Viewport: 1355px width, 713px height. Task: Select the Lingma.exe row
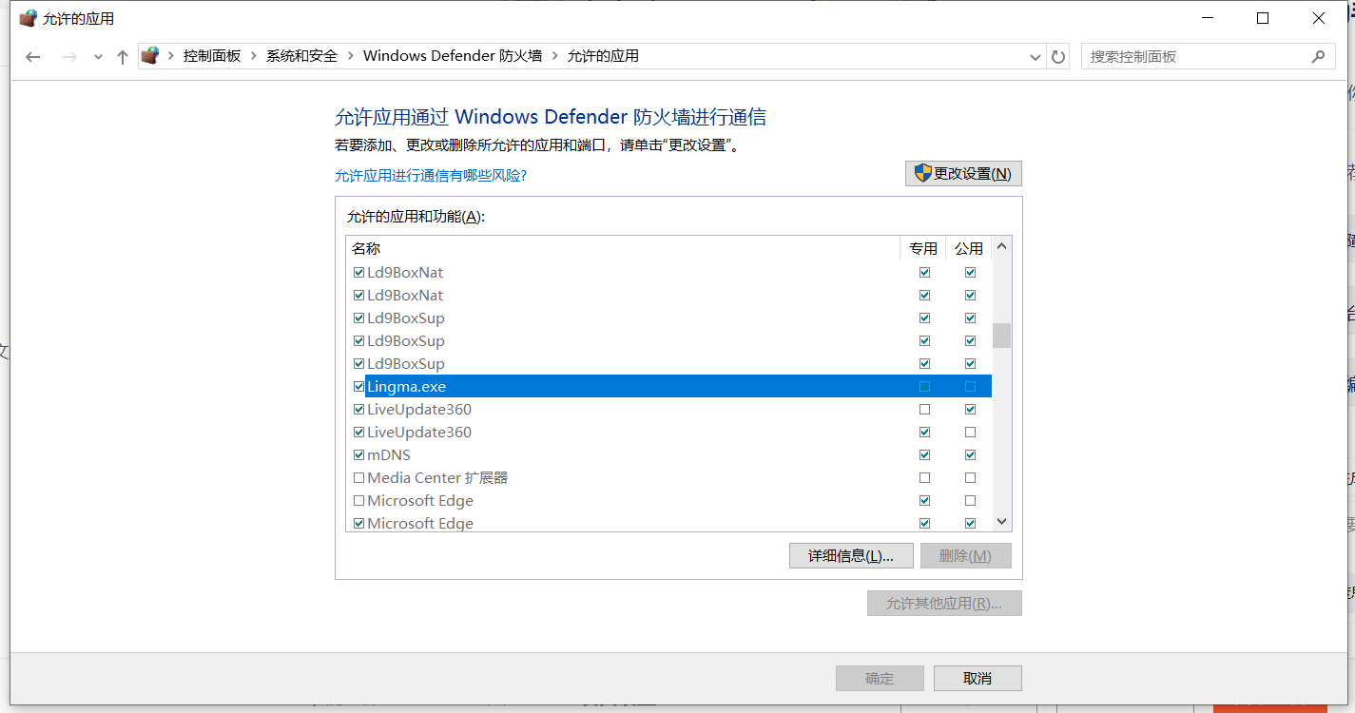pyautogui.click(x=668, y=387)
